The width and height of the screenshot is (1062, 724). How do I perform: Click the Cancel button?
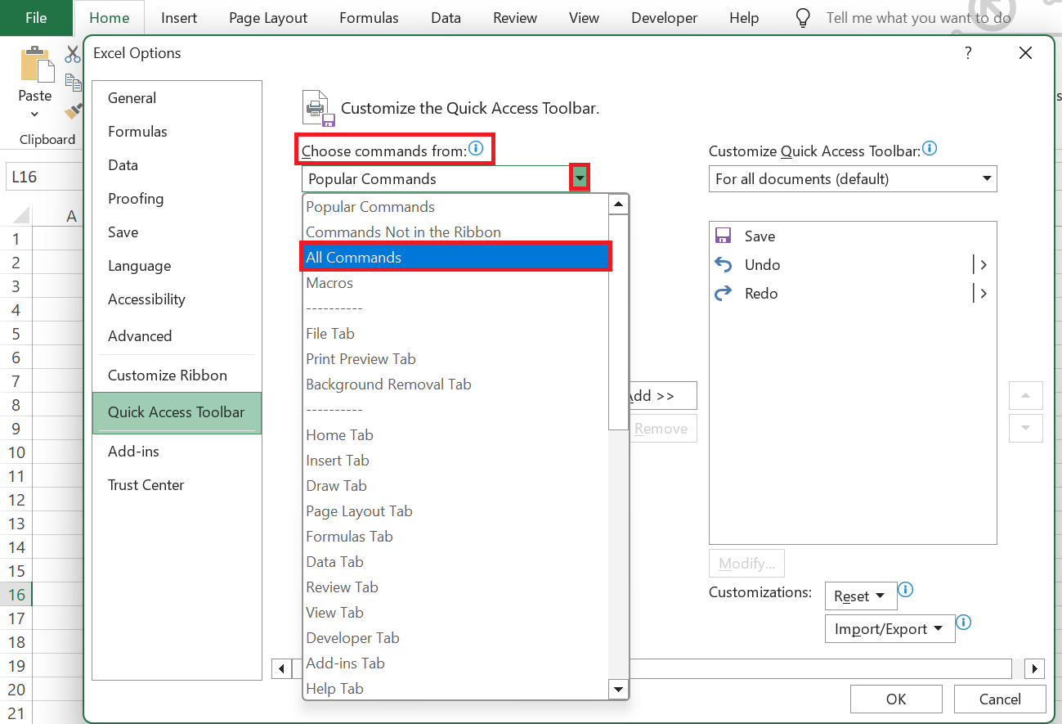pyautogui.click(x=1000, y=699)
